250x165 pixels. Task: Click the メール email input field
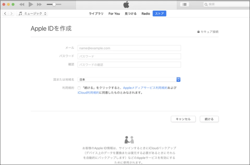tap(129, 48)
